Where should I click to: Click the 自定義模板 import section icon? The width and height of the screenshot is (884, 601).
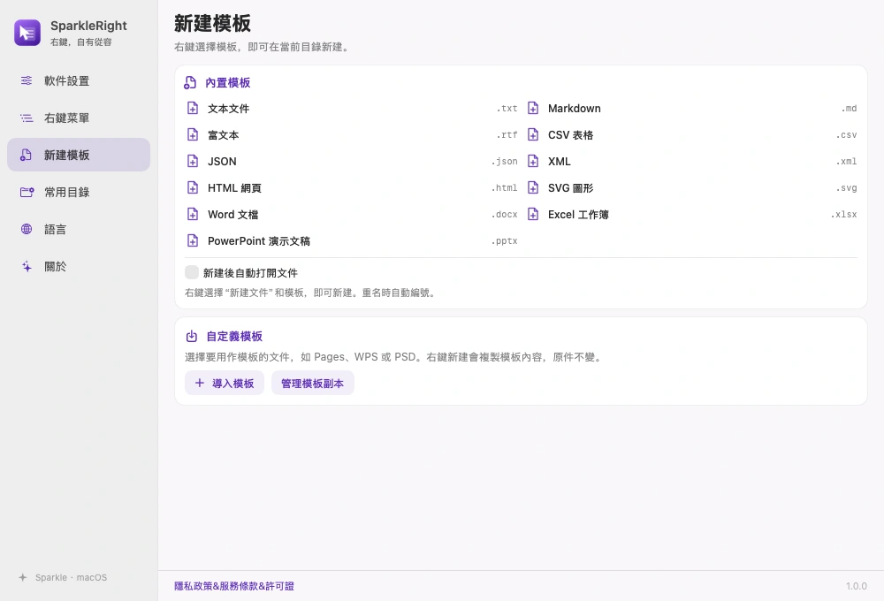pyautogui.click(x=192, y=336)
